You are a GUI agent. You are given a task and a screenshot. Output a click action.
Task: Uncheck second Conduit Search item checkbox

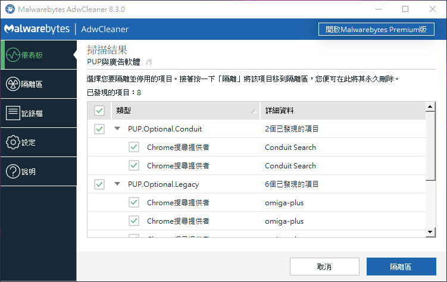[x=134, y=165]
